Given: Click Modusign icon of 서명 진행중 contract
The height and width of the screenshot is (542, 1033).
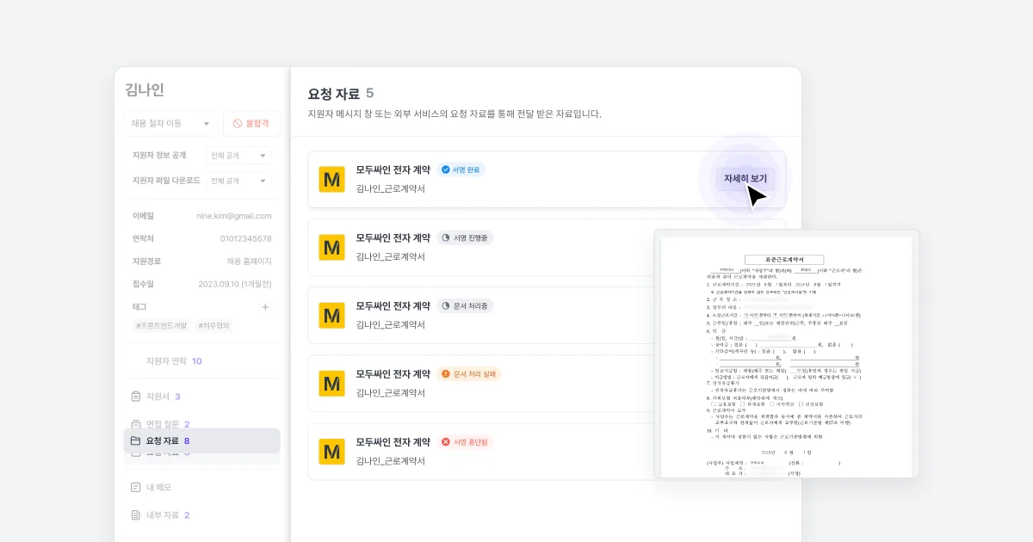Looking at the screenshot, I should click(331, 247).
